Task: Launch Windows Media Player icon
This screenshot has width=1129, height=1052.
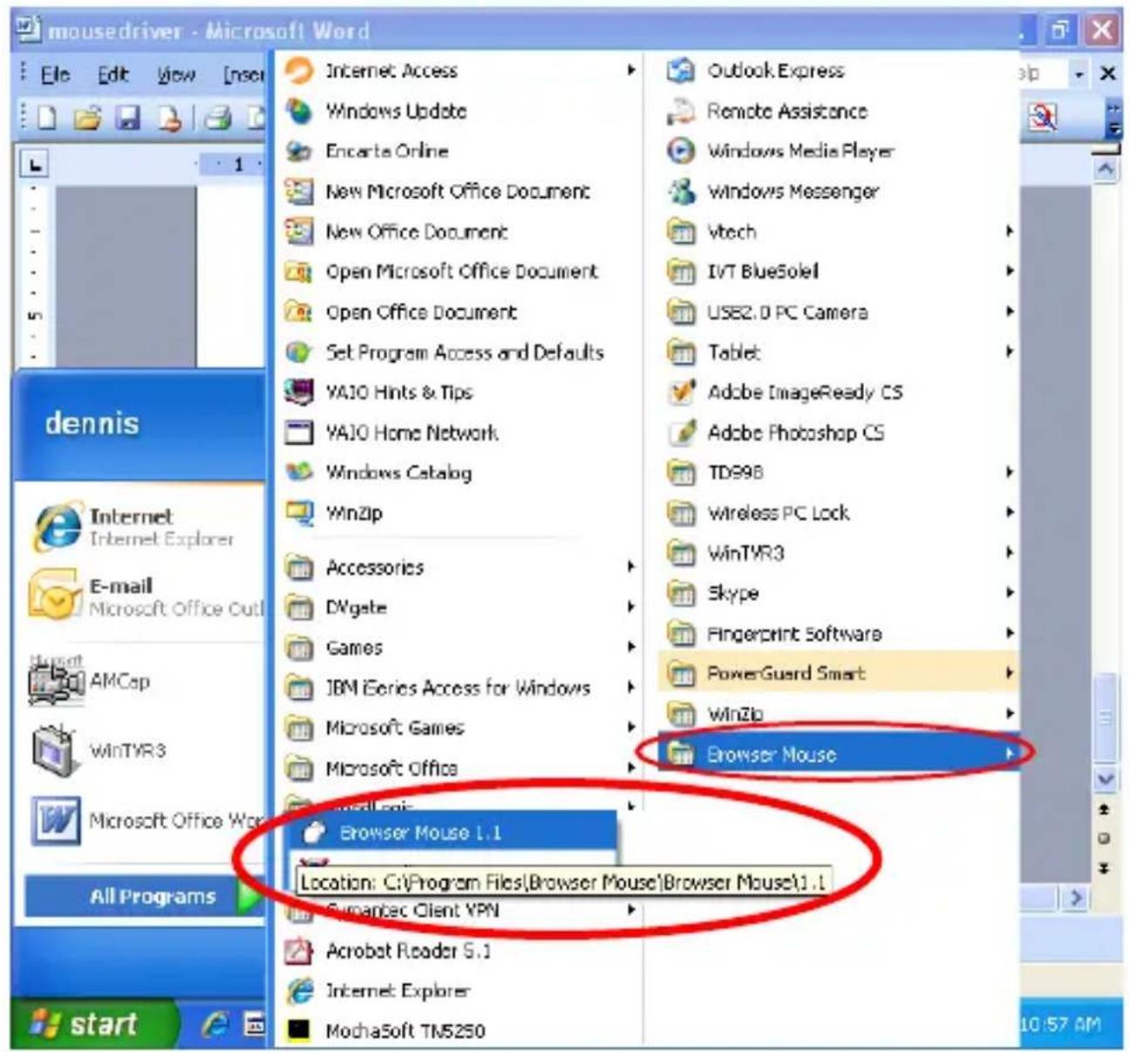Action: [x=681, y=151]
